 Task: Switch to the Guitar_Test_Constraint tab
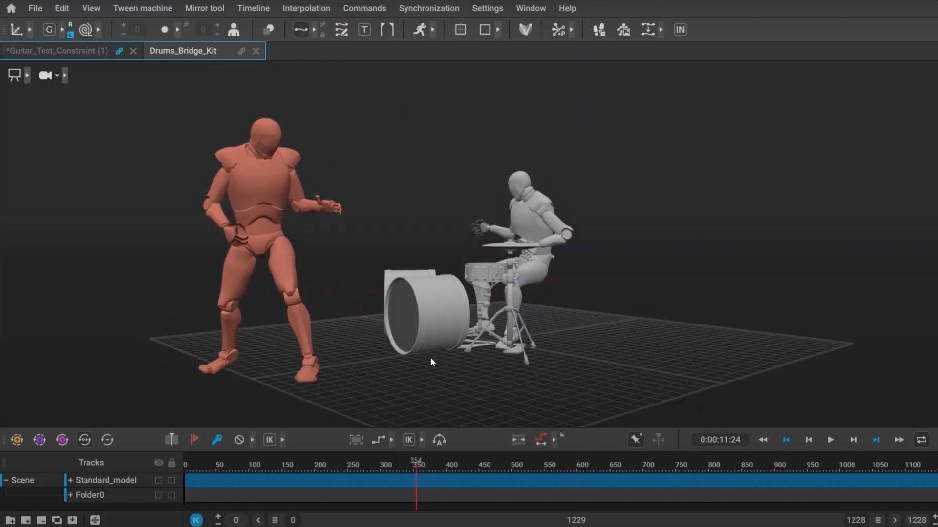[x=56, y=50]
